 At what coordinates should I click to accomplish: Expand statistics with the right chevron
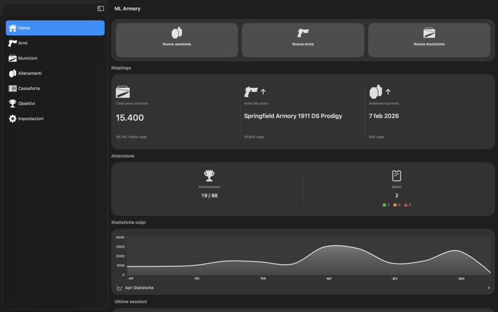[489, 288]
